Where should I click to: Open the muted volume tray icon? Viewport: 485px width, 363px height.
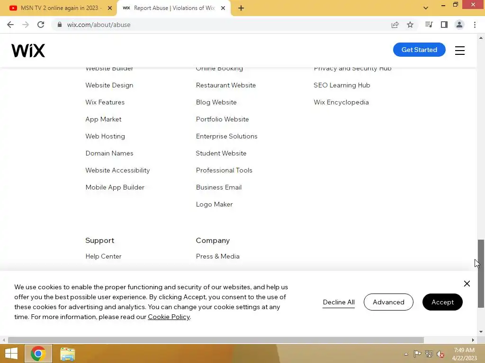(x=440, y=354)
